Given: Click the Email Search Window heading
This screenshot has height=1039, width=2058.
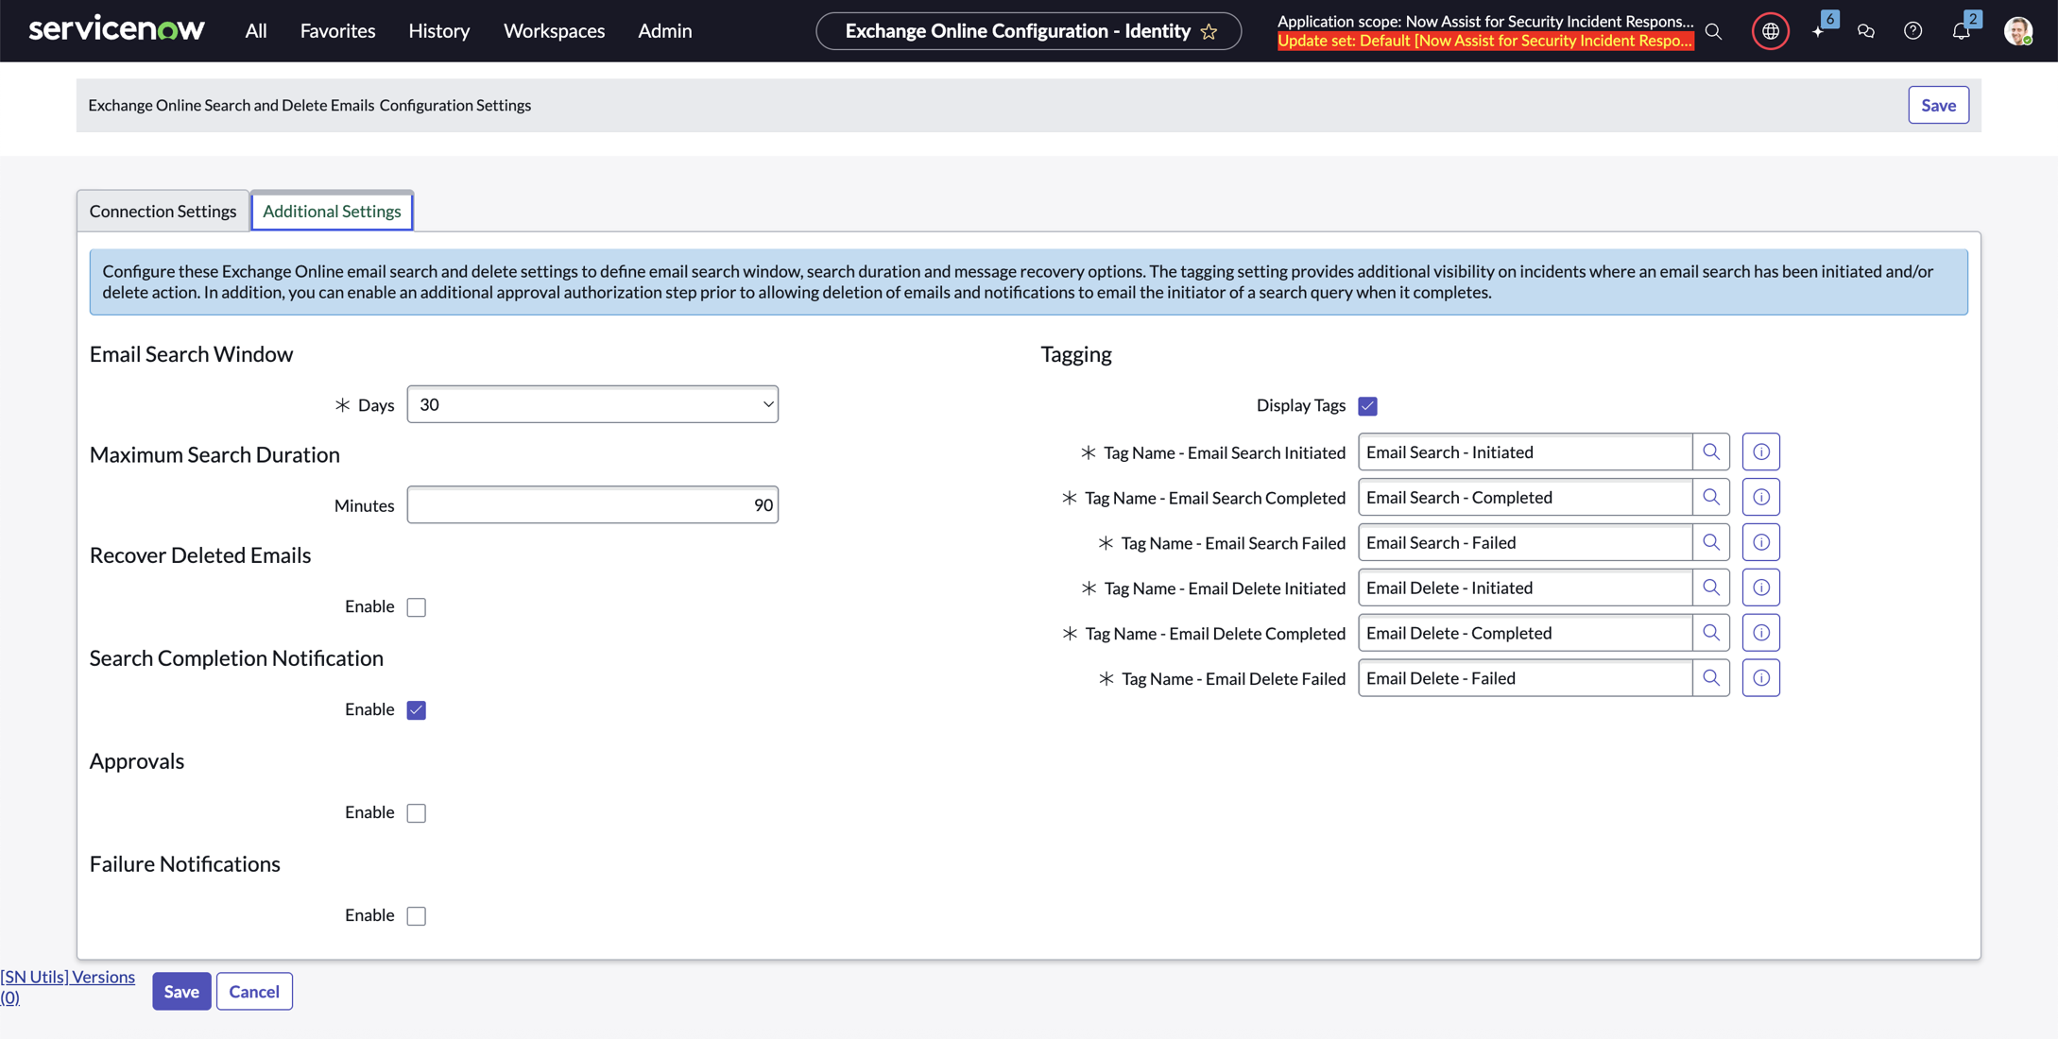Looking at the screenshot, I should [x=191, y=354].
